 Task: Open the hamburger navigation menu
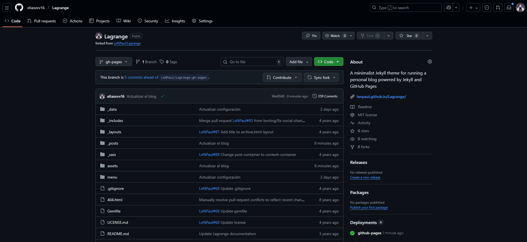point(7,8)
